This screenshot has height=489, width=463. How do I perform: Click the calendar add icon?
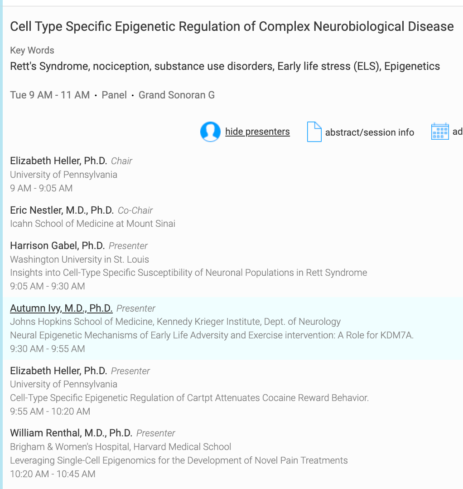[439, 132]
